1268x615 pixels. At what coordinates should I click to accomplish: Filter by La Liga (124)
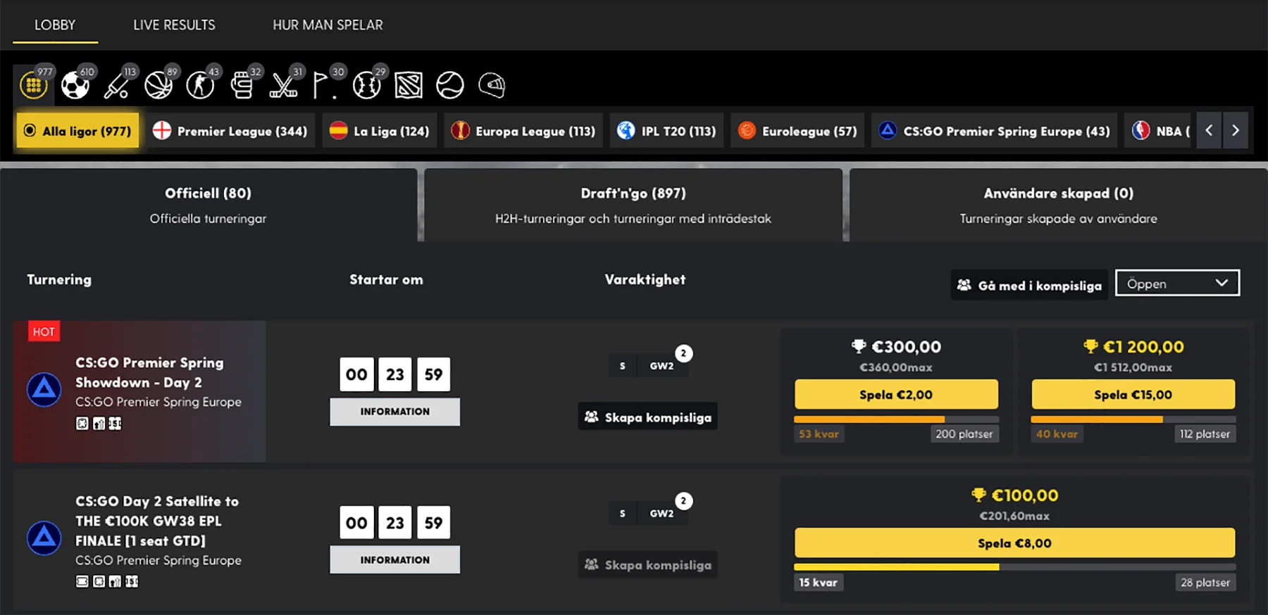(x=380, y=131)
